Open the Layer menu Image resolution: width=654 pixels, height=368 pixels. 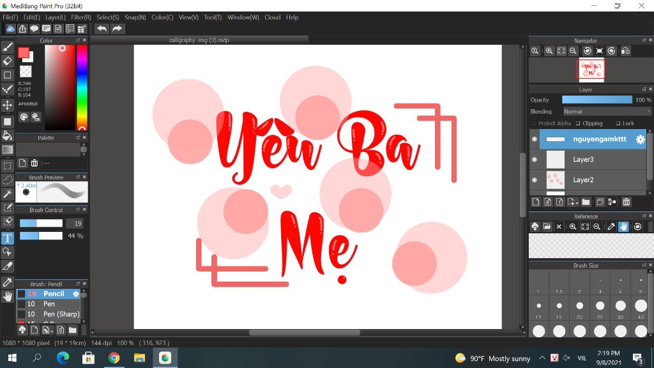tap(56, 17)
